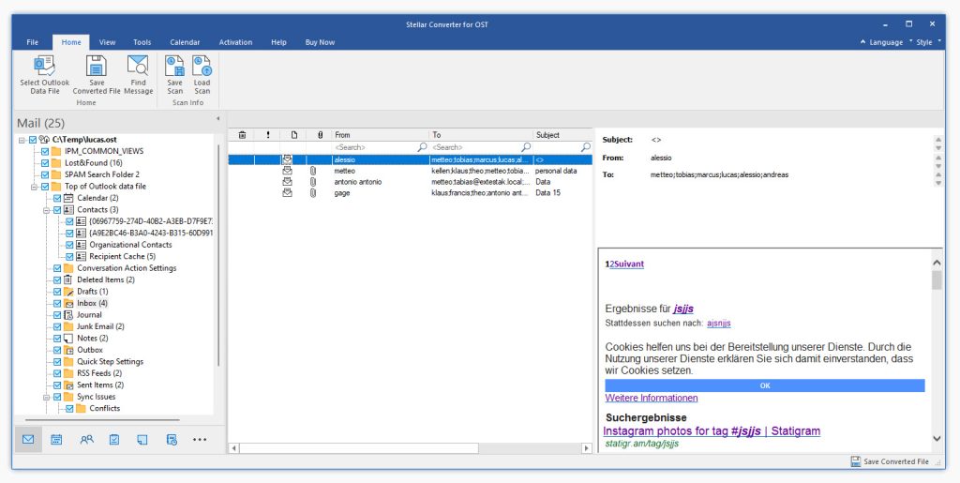The width and height of the screenshot is (960, 483).
Task: Toggle the SPAM Search Folder 2 checkbox
Action: (x=45, y=174)
